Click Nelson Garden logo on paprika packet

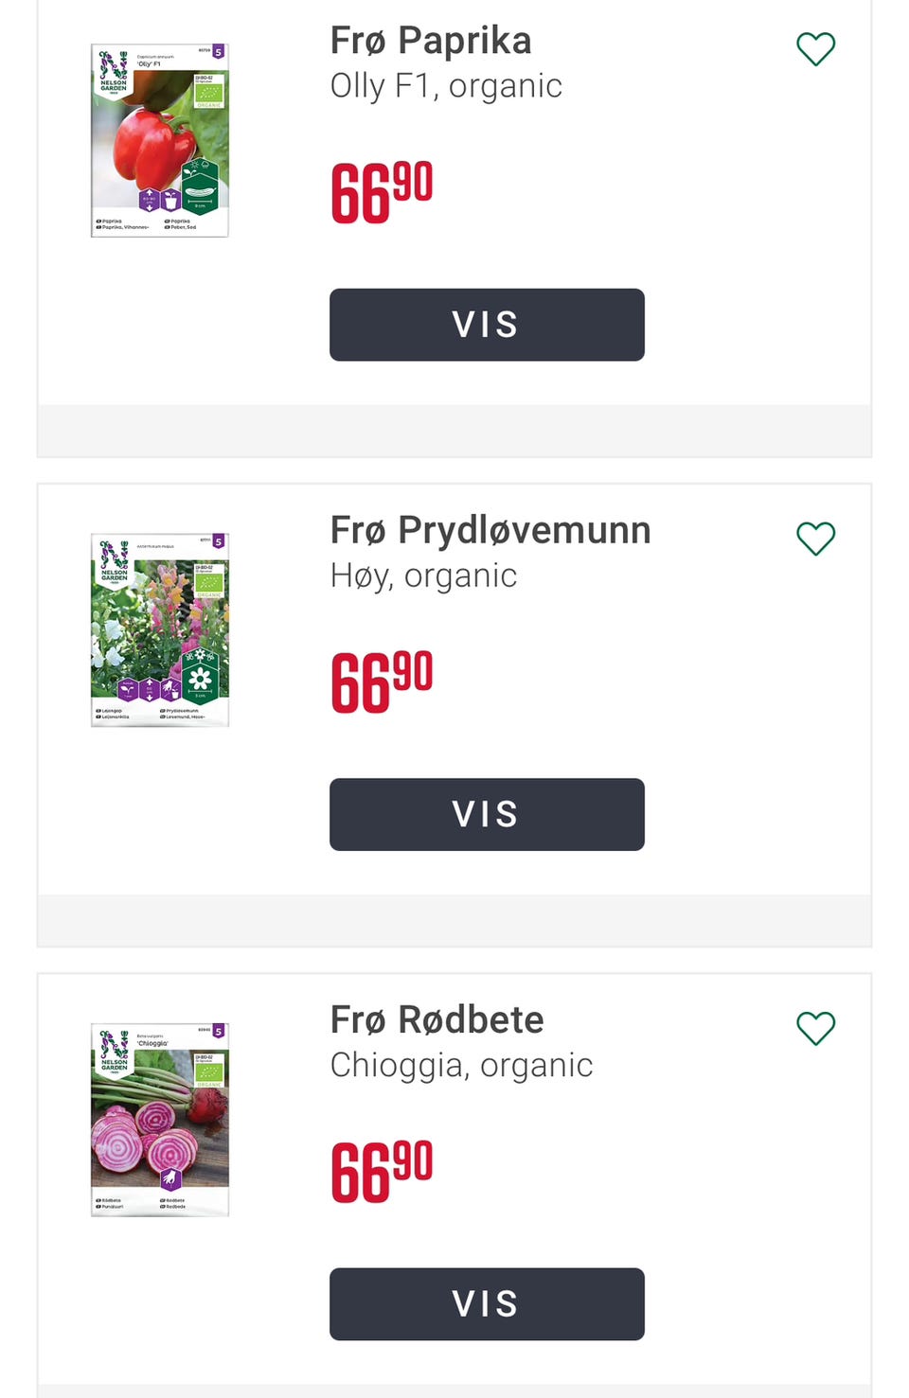114,74
